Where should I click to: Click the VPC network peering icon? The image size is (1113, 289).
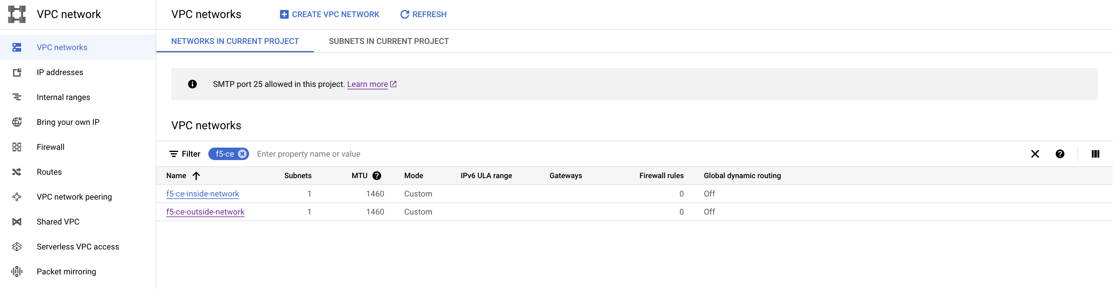(x=17, y=197)
